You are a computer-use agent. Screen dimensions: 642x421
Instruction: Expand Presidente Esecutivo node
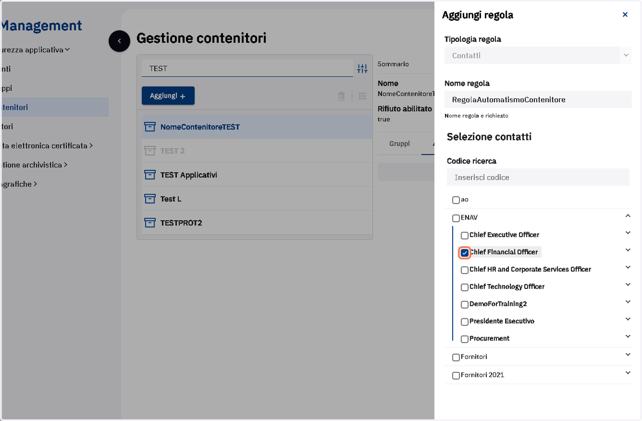click(628, 319)
